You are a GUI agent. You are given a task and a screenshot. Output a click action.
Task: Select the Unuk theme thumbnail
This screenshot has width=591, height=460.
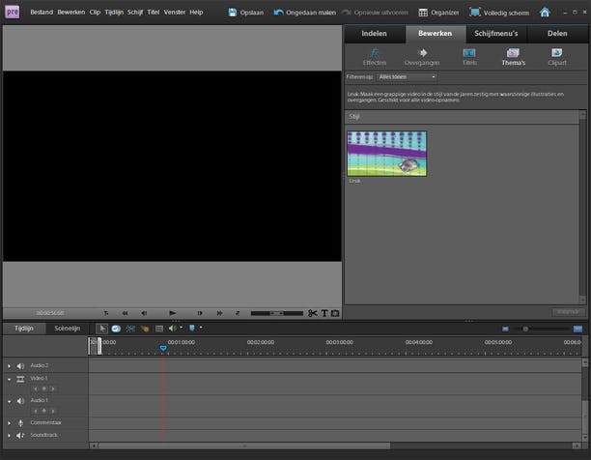pos(386,153)
